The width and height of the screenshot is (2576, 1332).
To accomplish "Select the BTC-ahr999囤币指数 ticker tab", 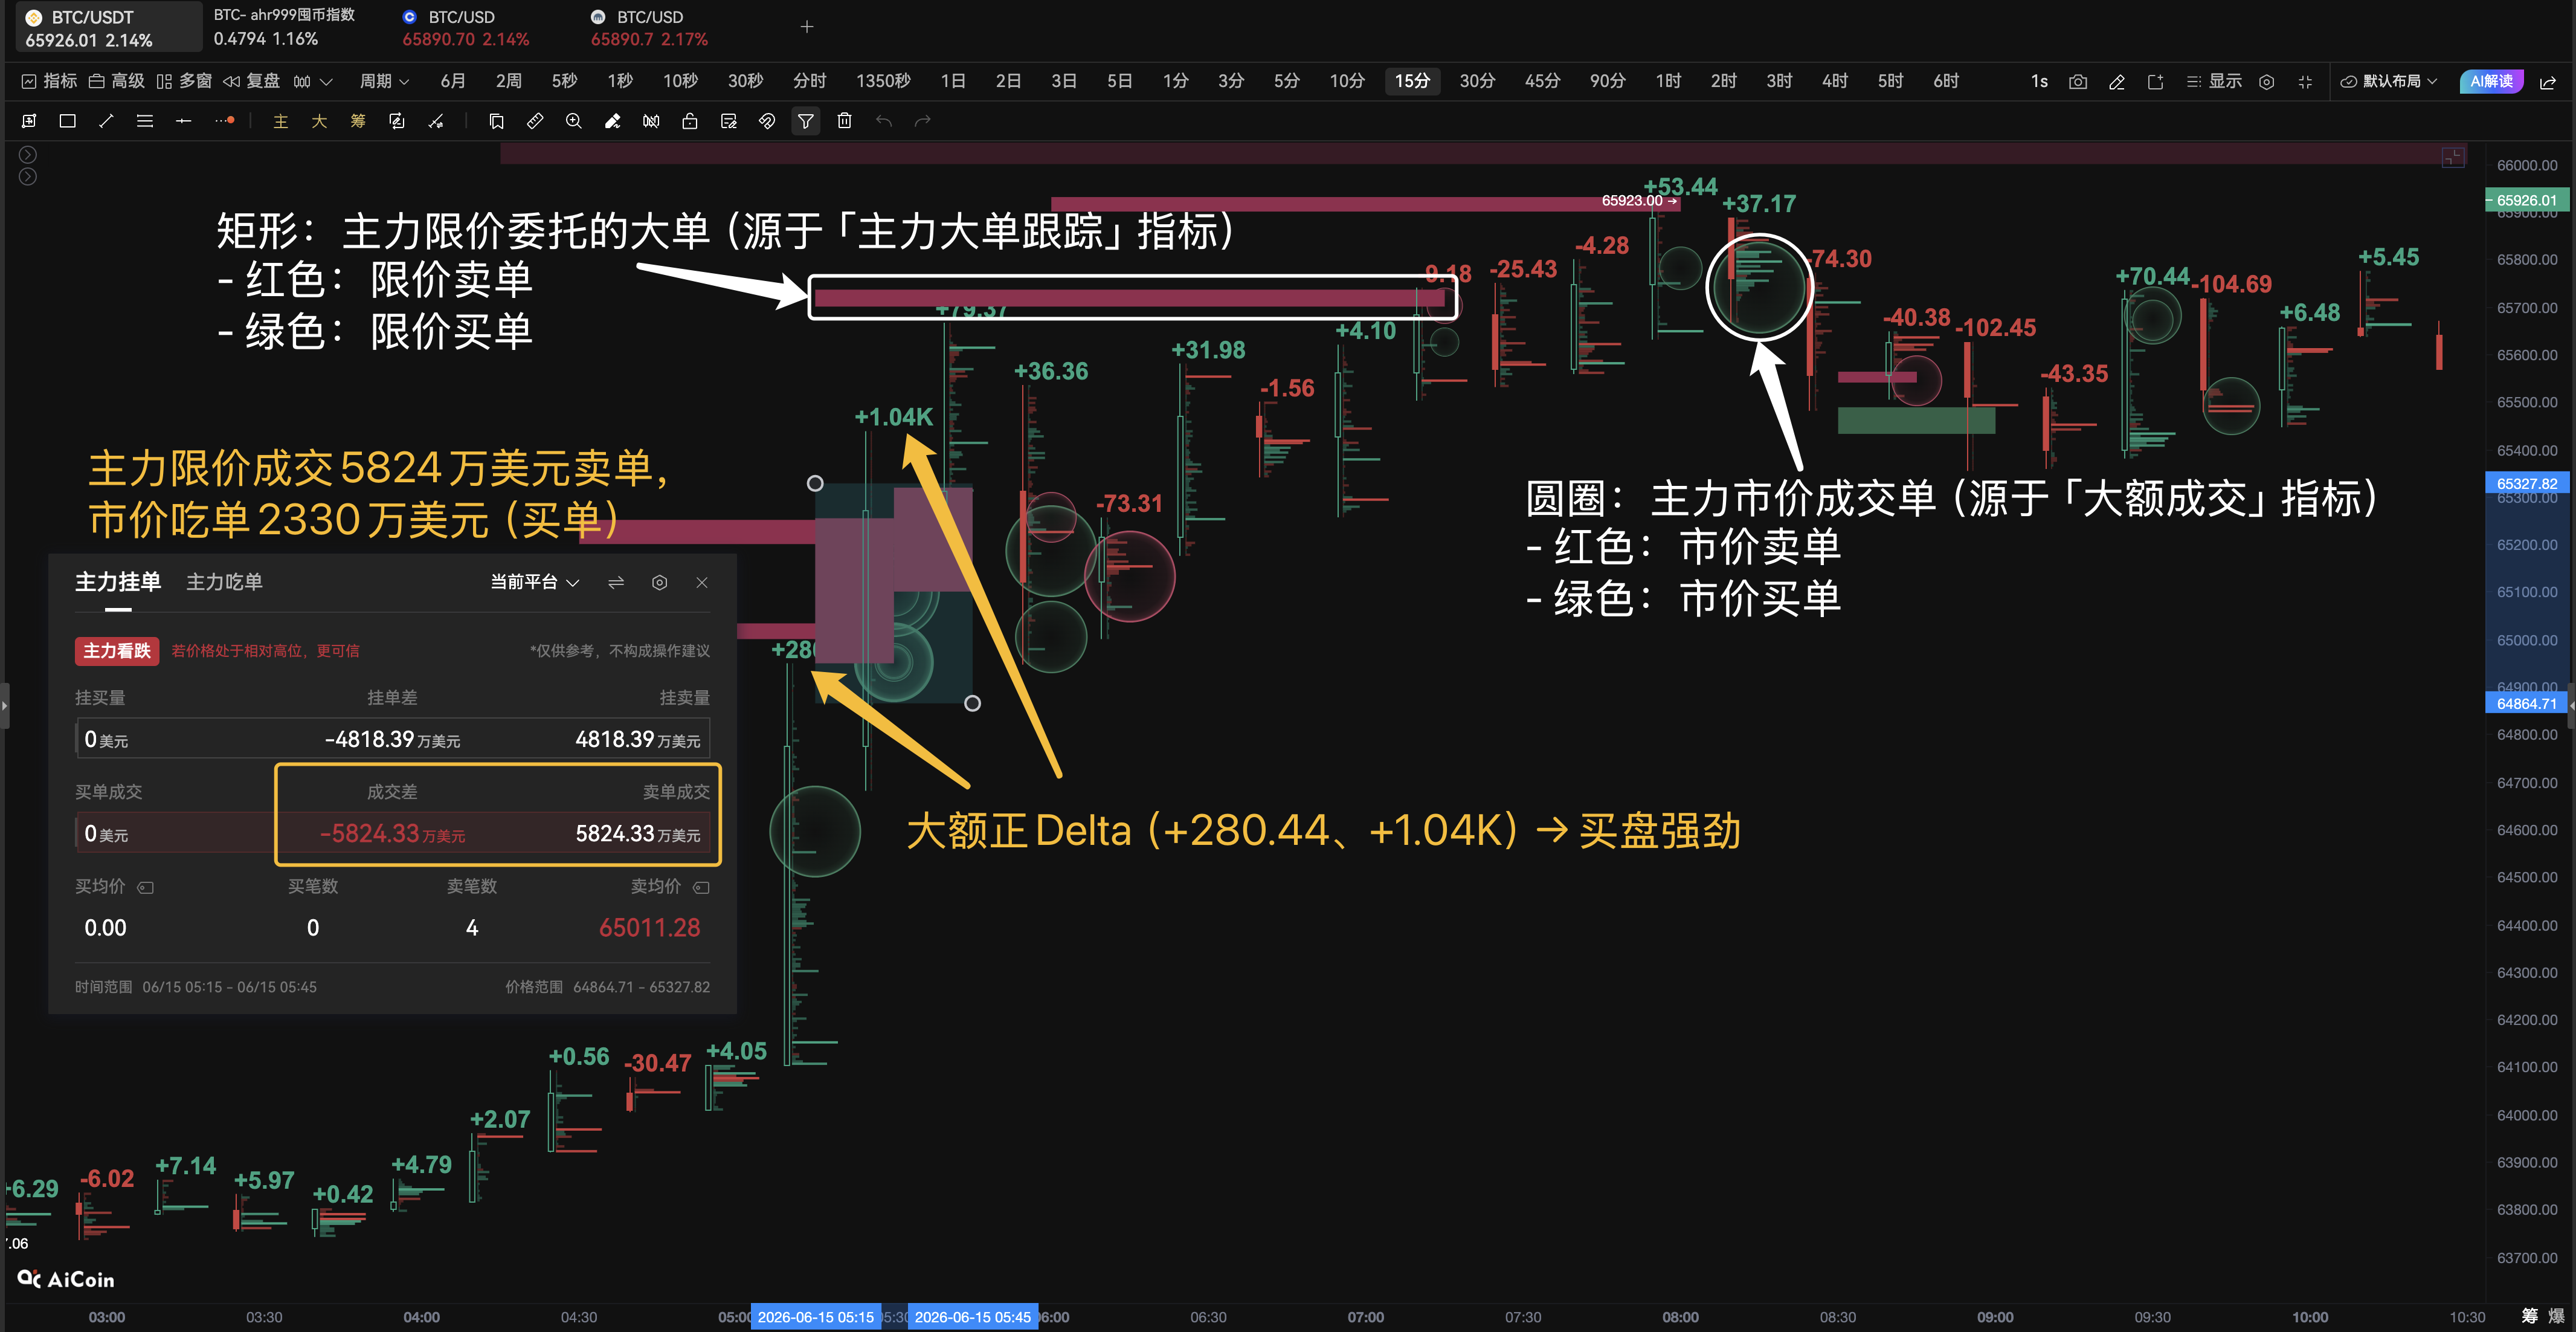I will [285, 27].
